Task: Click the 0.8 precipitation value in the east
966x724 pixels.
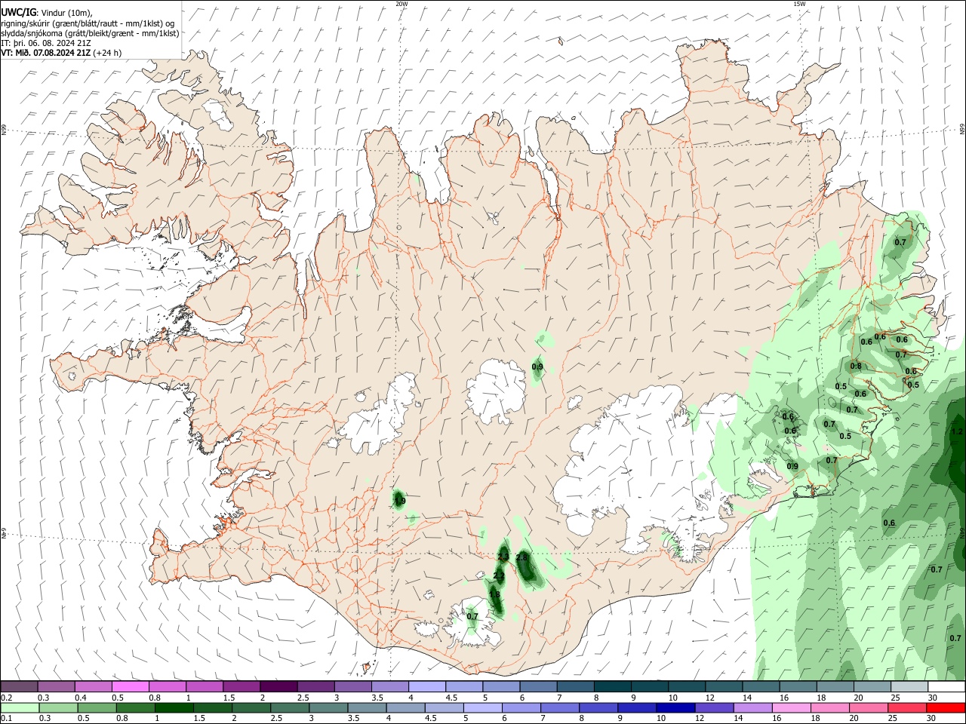Action: (x=856, y=367)
